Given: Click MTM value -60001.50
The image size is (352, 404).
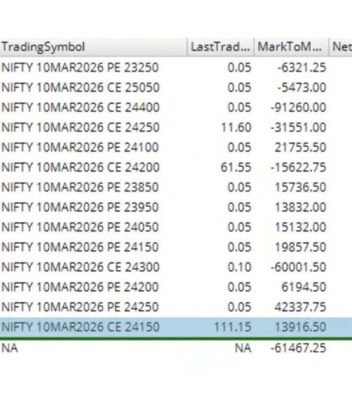Looking at the screenshot, I should point(298,267).
